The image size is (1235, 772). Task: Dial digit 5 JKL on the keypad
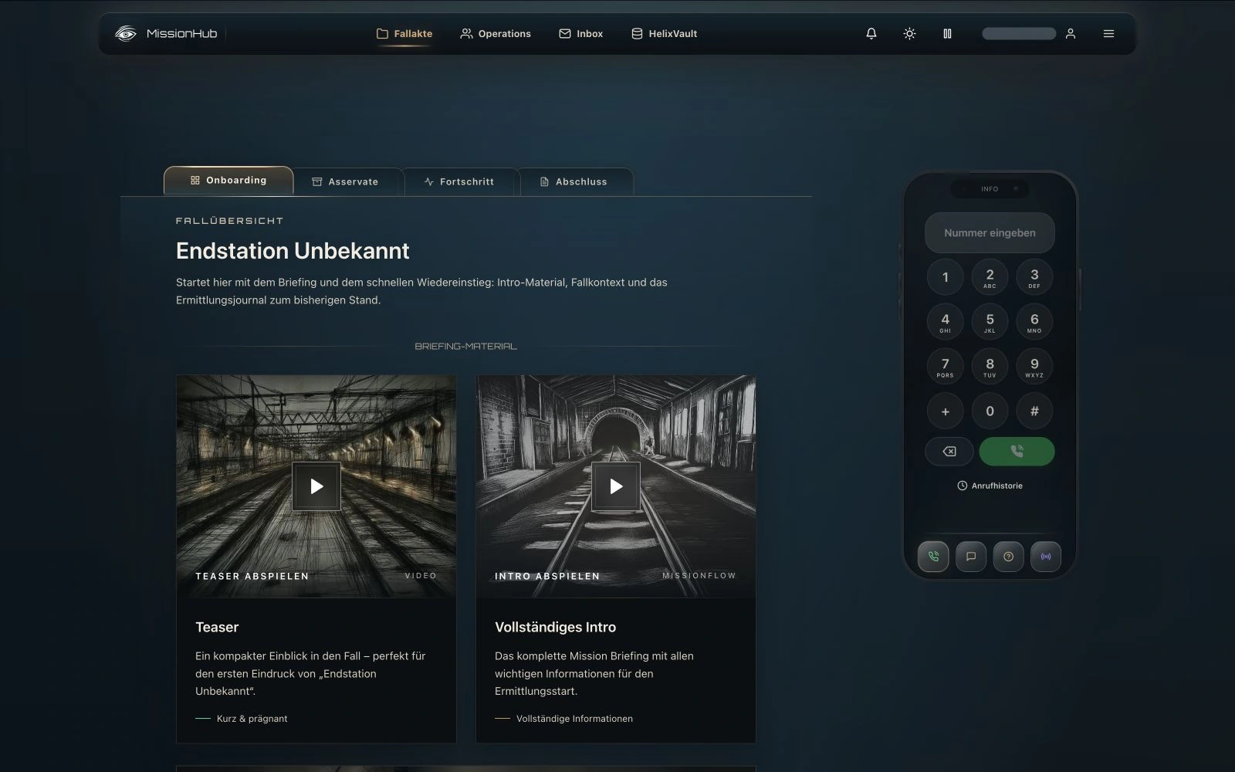click(x=990, y=321)
